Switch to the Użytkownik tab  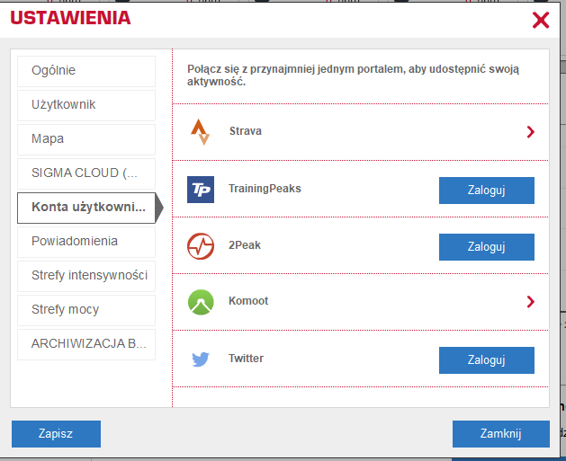click(x=86, y=105)
